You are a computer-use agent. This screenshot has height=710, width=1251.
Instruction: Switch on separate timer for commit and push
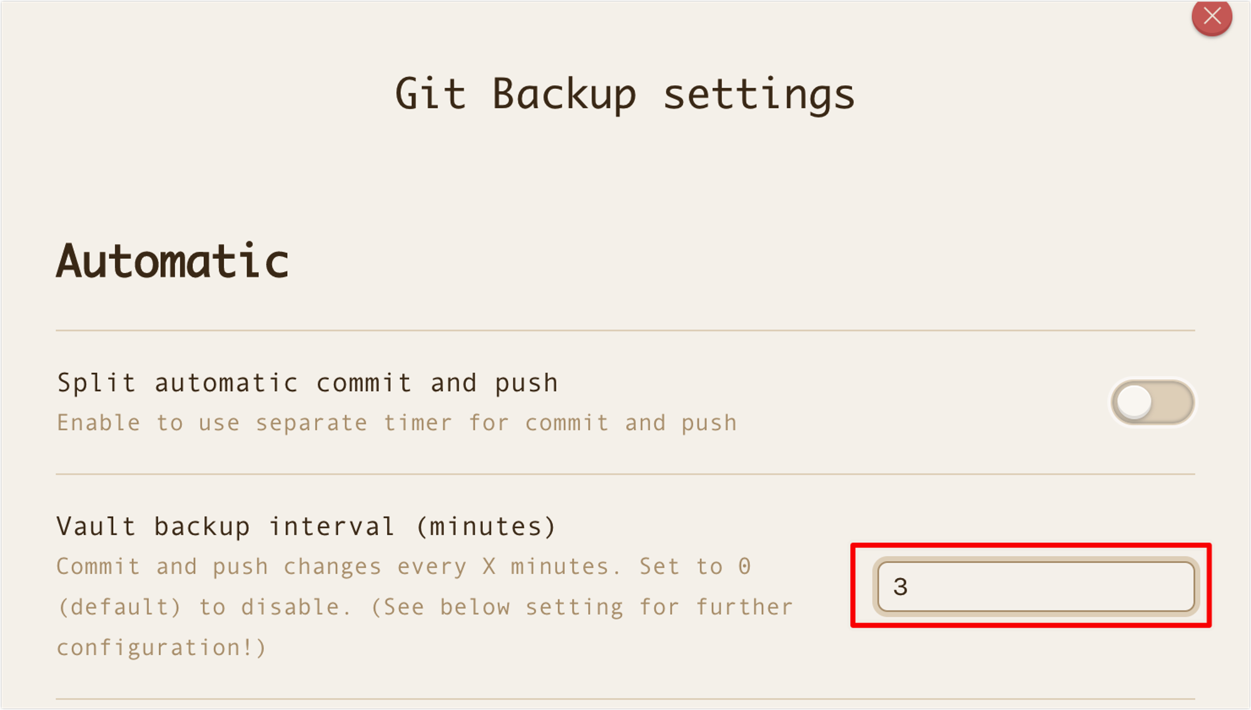coord(1153,402)
